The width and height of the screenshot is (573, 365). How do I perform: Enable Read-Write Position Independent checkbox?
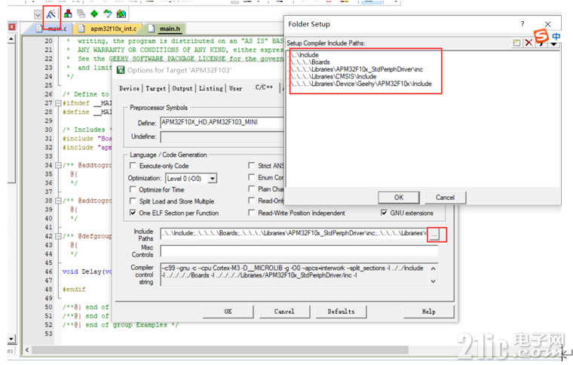pos(251,213)
